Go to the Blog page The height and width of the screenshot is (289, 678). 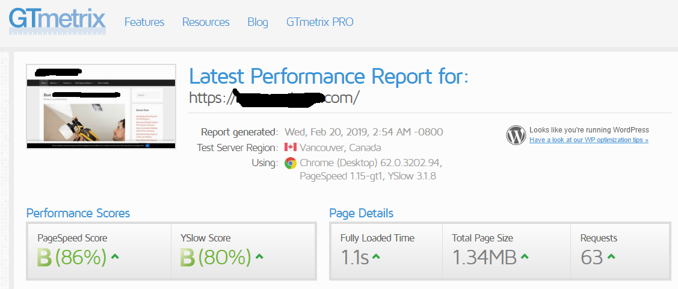pos(257,22)
